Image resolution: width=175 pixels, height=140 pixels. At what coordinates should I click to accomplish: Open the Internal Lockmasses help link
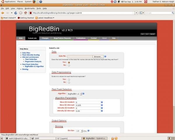(30, 57)
